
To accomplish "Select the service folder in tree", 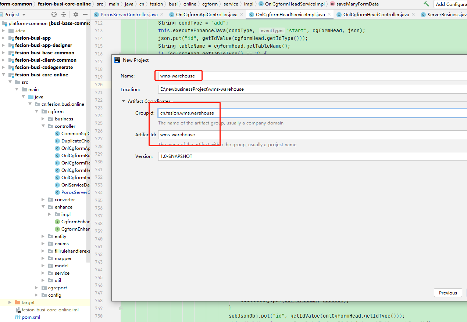I will (62, 273).
